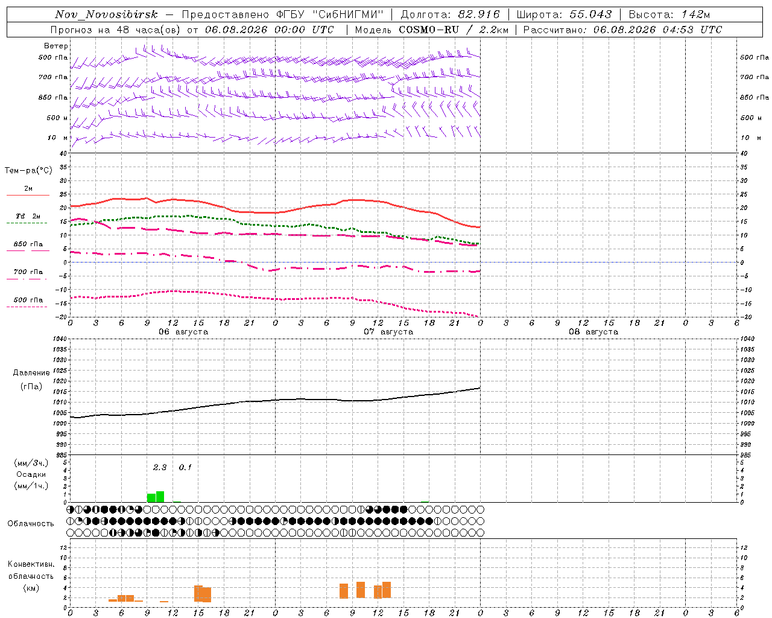The height and width of the screenshot is (618, 772).
Task: Select the Td 2м dew point legend entry
Action: point(28,216)
